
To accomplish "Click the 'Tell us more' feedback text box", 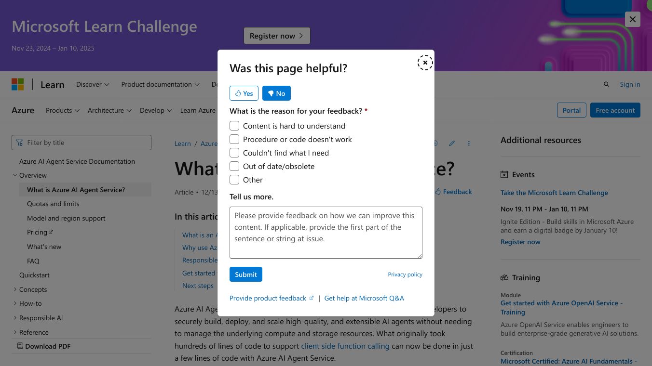I will 326,233.
